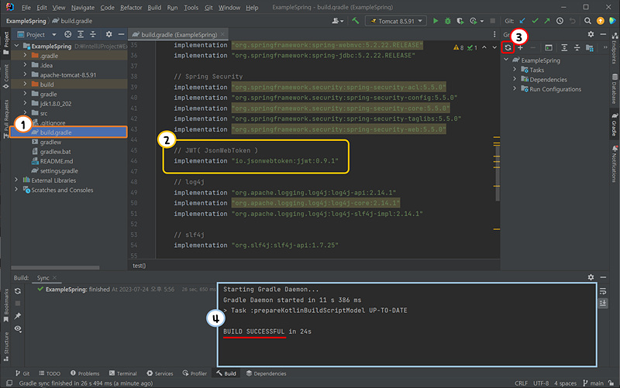Image resolution: width=620 pixels, height=388 pixels.
Task: Click CRLF line separator in status bar
Action: [521, 383]
